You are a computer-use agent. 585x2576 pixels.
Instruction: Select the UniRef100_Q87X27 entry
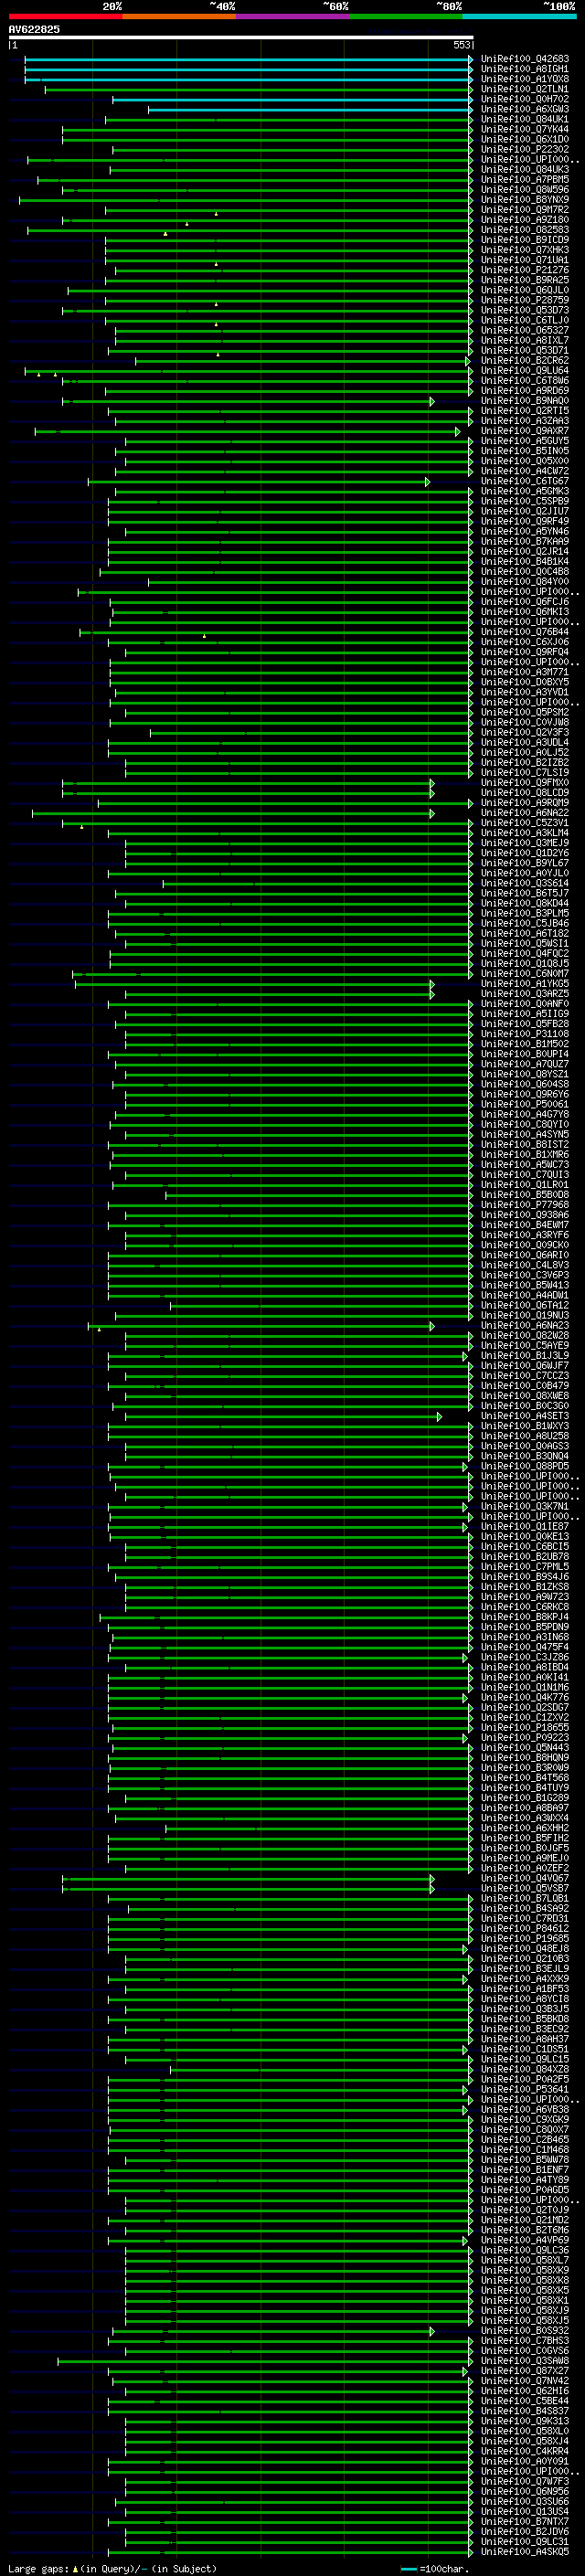525,2370
